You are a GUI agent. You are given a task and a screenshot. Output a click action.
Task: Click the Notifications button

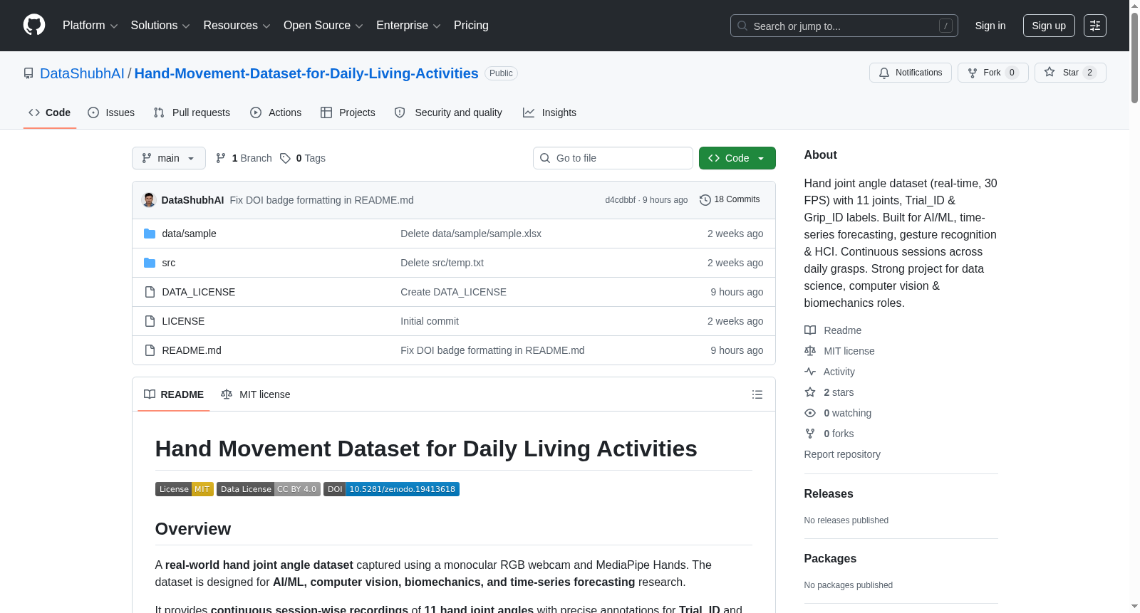[911, 73]
